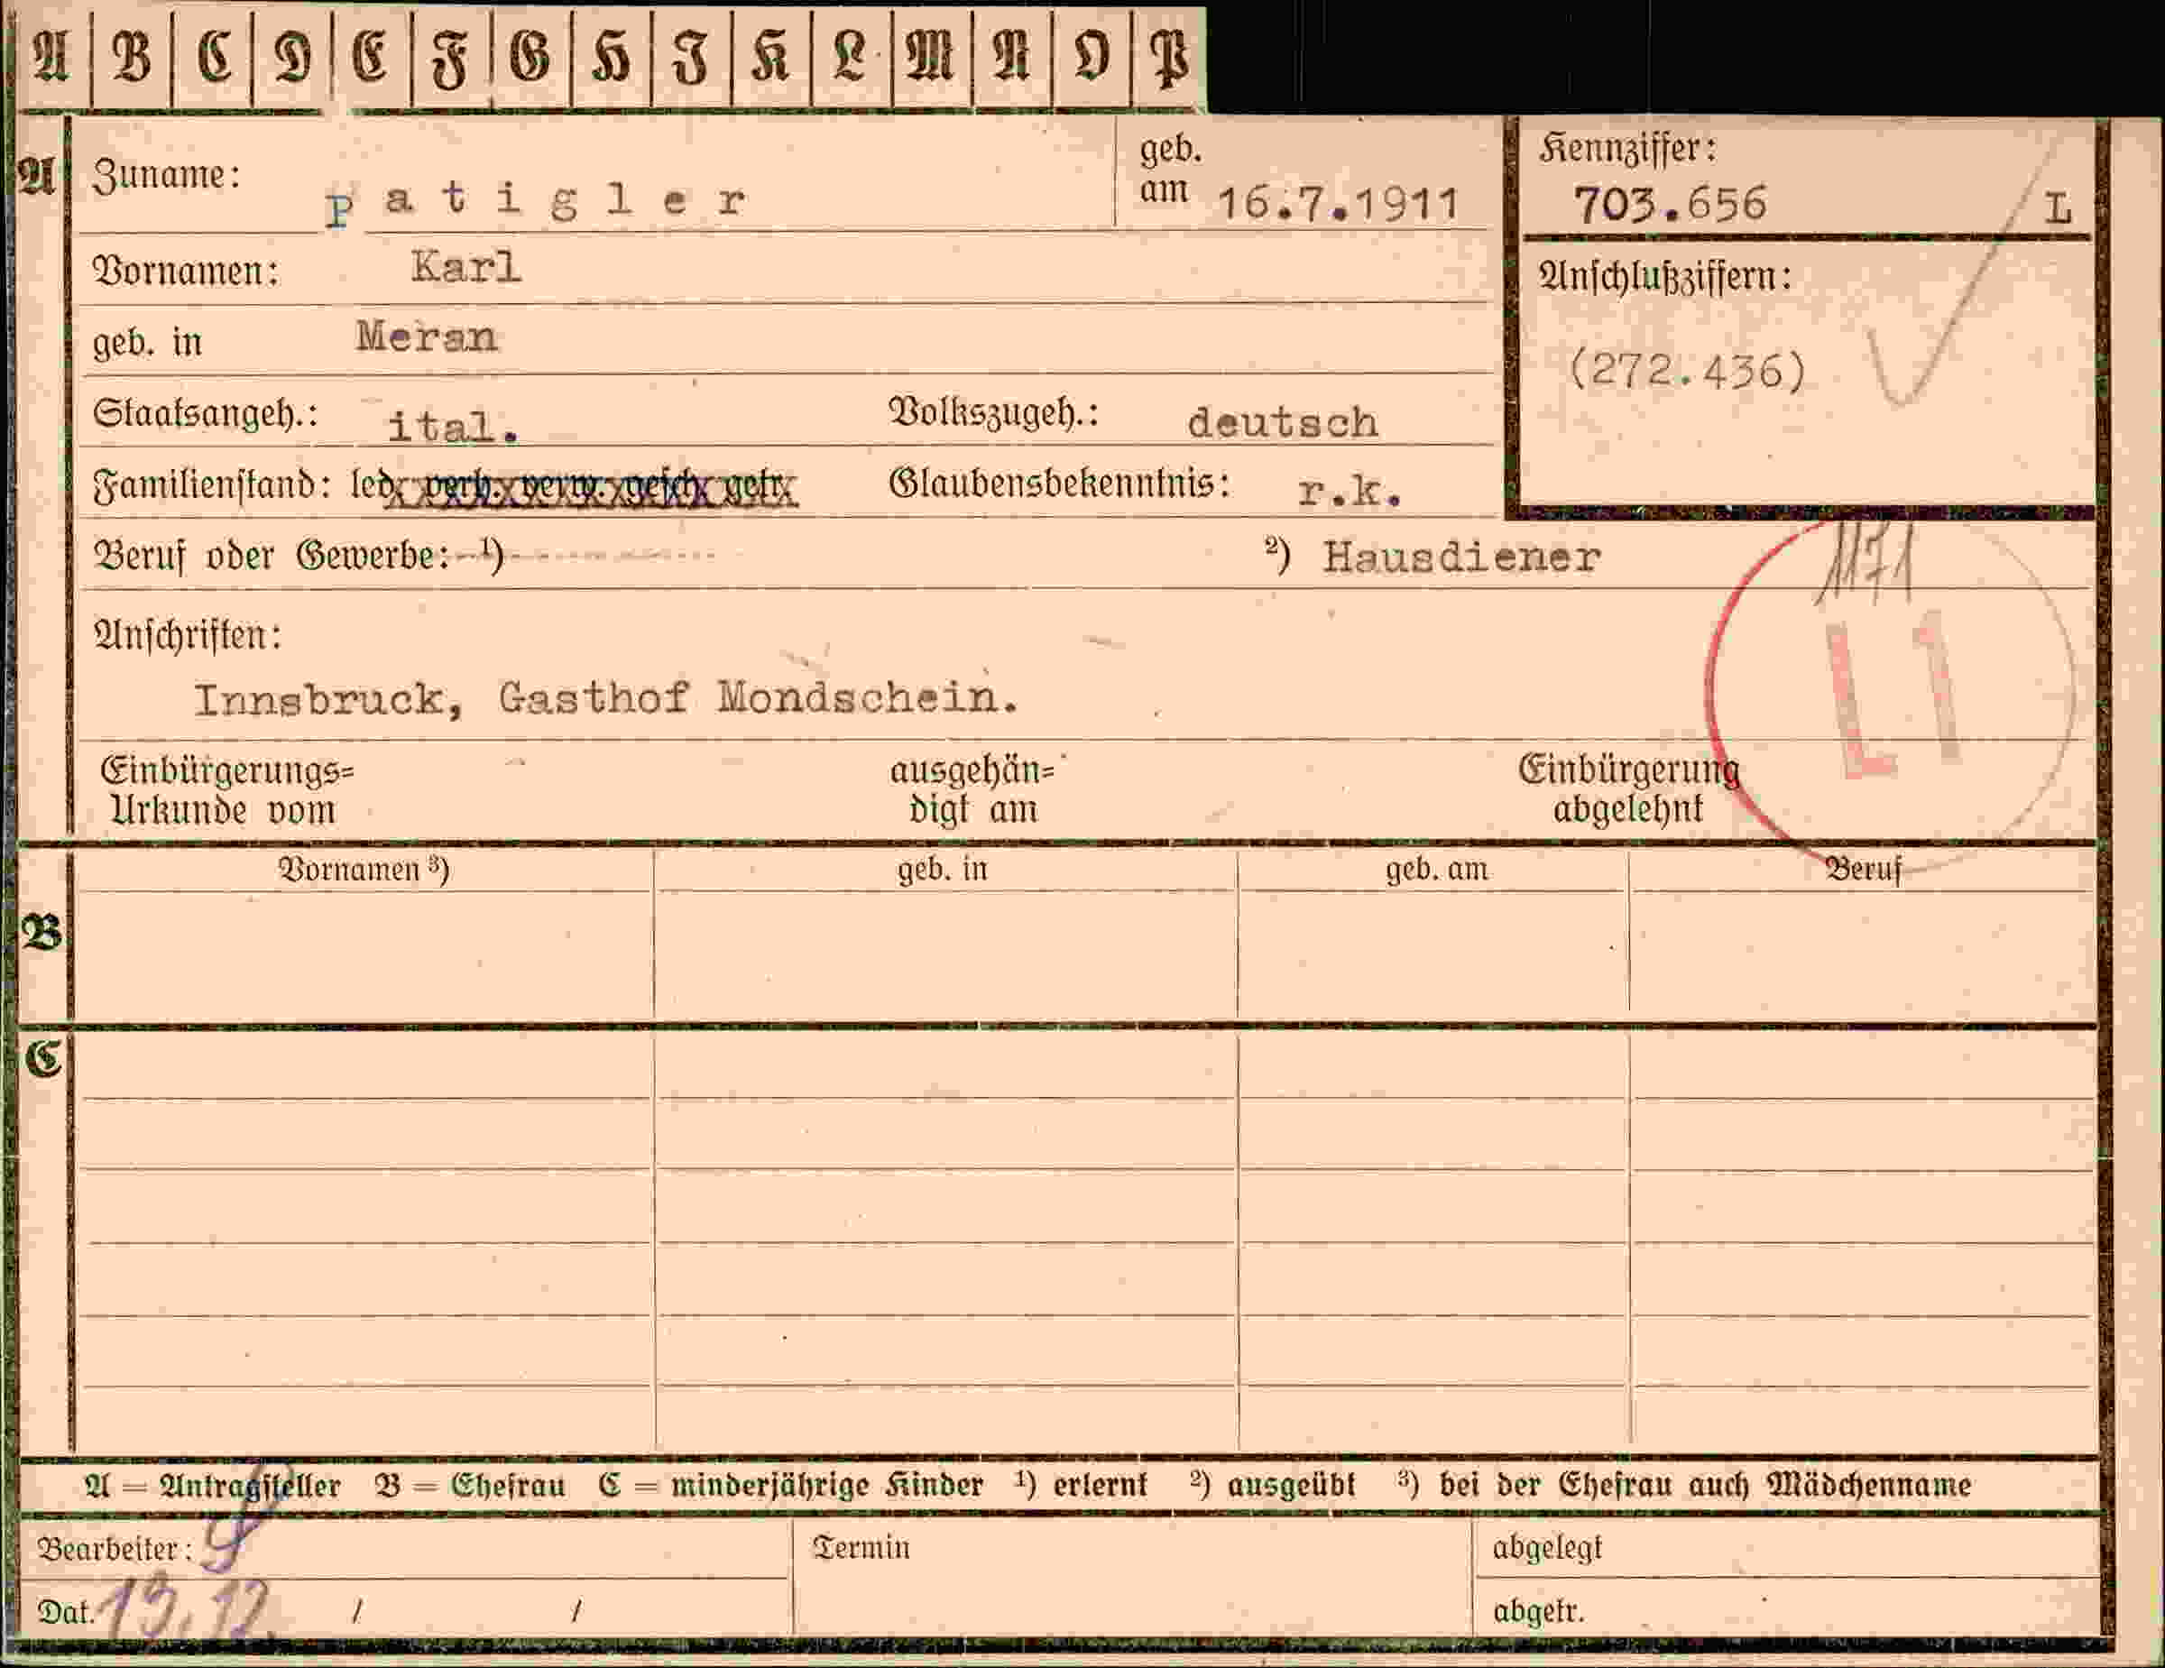Screen dimensions: 2165x1668
Task: Click the 'Einbürgerungs-Urkunde vom' label
Action: click(x=227, y=790)
